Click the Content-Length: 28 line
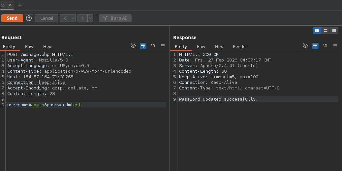The height and width of the screenshot is (171, 342). click(31, 93)
